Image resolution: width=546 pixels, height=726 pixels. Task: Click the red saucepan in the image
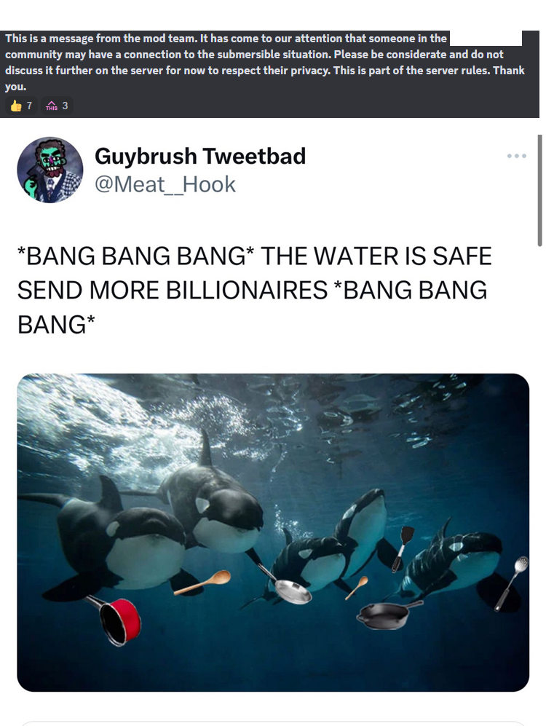(114, 620)
